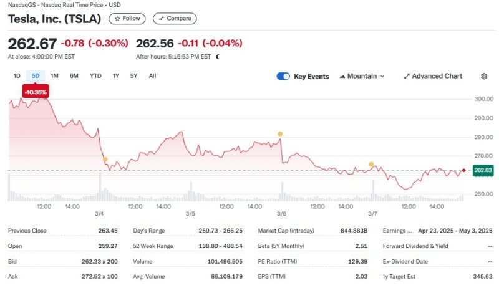The image size is (499, 288).
Task: Click the yellow key event dot at 3/6 open
Action: point(280,134)
